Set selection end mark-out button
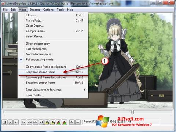 (78, 122)
